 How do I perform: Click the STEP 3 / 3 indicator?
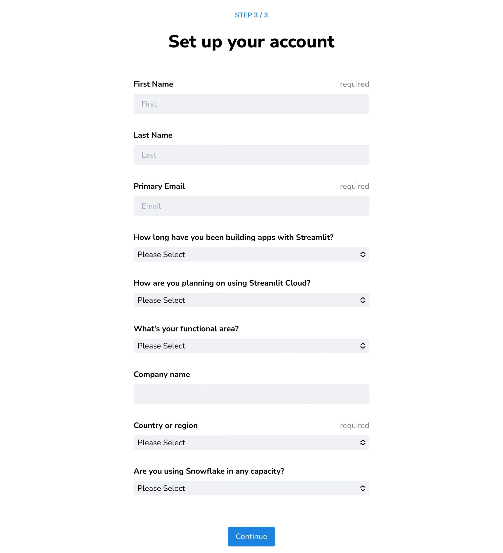251,15
